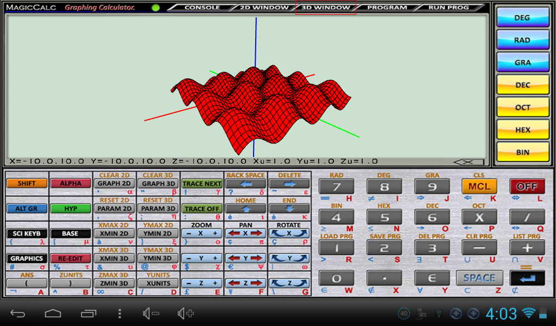
Task: Toggle the orange SHIFT modifier key
Action: point(27,184)
